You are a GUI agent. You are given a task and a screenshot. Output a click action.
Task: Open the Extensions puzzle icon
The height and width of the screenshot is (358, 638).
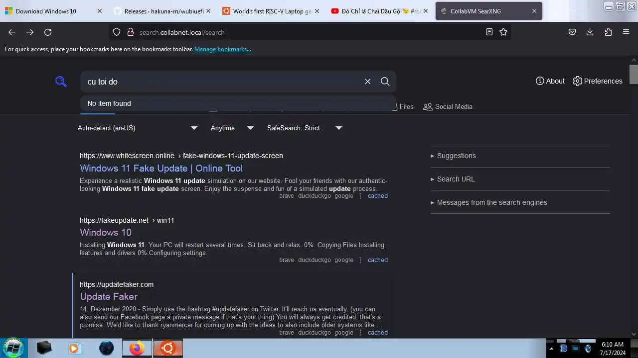[x=608, y=32]
